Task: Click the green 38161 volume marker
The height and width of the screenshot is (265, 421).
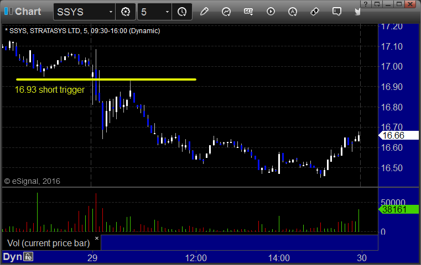Action: pyautogui.click(x=398, y=209)
